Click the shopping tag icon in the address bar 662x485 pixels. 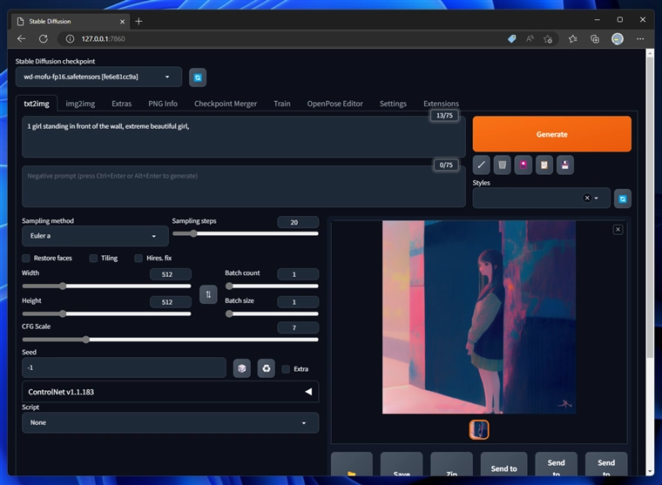click(511, 39)
